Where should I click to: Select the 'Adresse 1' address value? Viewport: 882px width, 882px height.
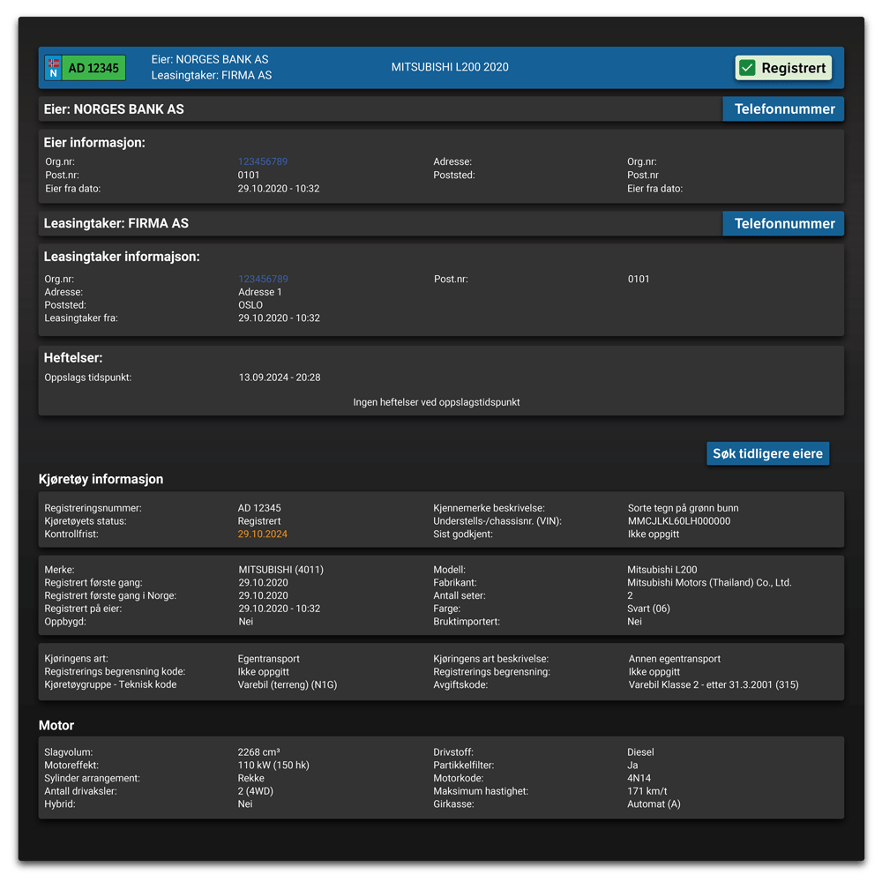coord(260,292)
